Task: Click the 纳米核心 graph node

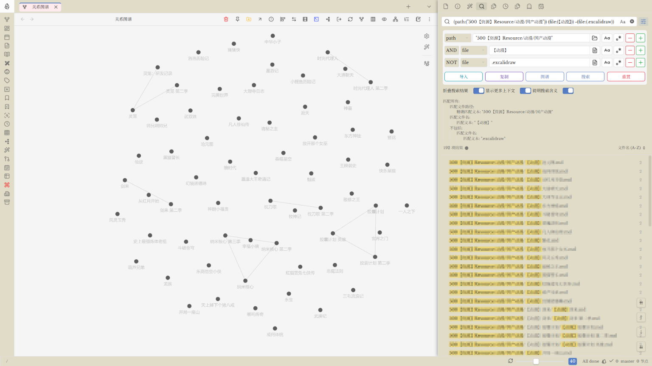Action: pyautogui.click(x=245, y=281)
